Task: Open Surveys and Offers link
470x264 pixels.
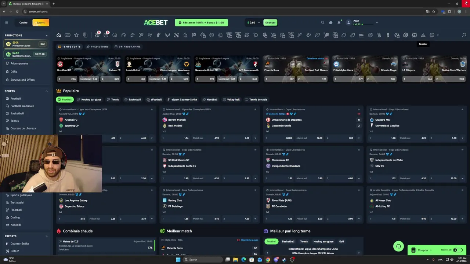Action: coord(22,80)
